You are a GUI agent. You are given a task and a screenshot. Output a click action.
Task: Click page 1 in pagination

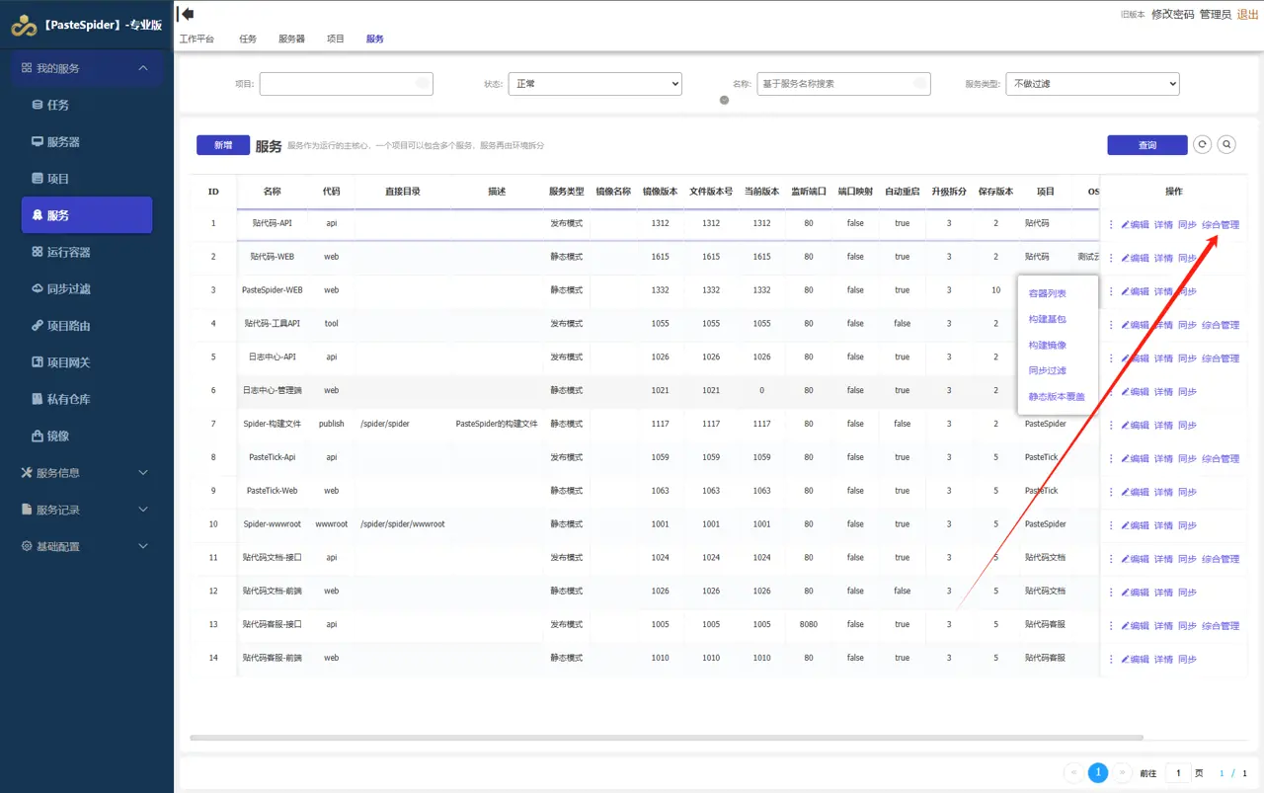1098,773
